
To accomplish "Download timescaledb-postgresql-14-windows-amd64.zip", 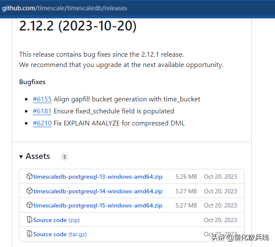I will (x=98, y=191).
